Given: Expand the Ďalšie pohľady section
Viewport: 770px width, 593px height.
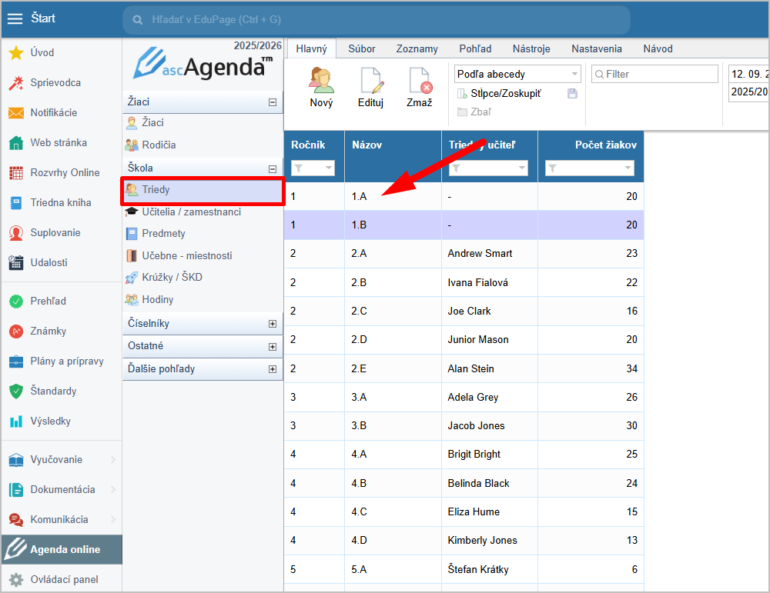Looking at the screenshot, I should click(272, 369).
